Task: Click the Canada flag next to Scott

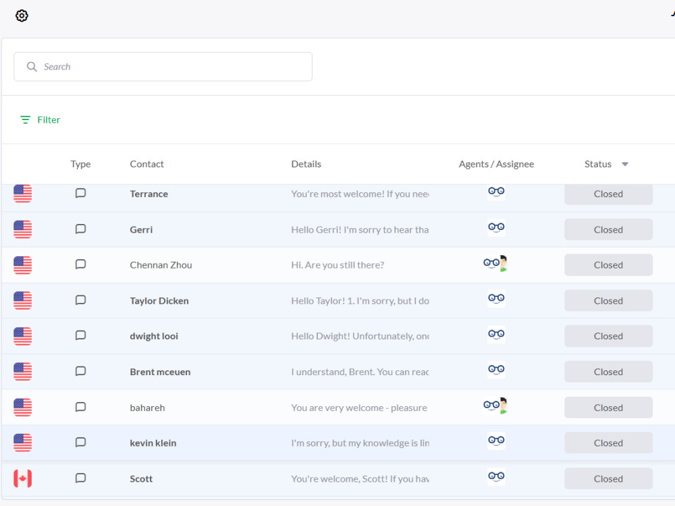Action: pyautogui.click(x=22, y=478)
